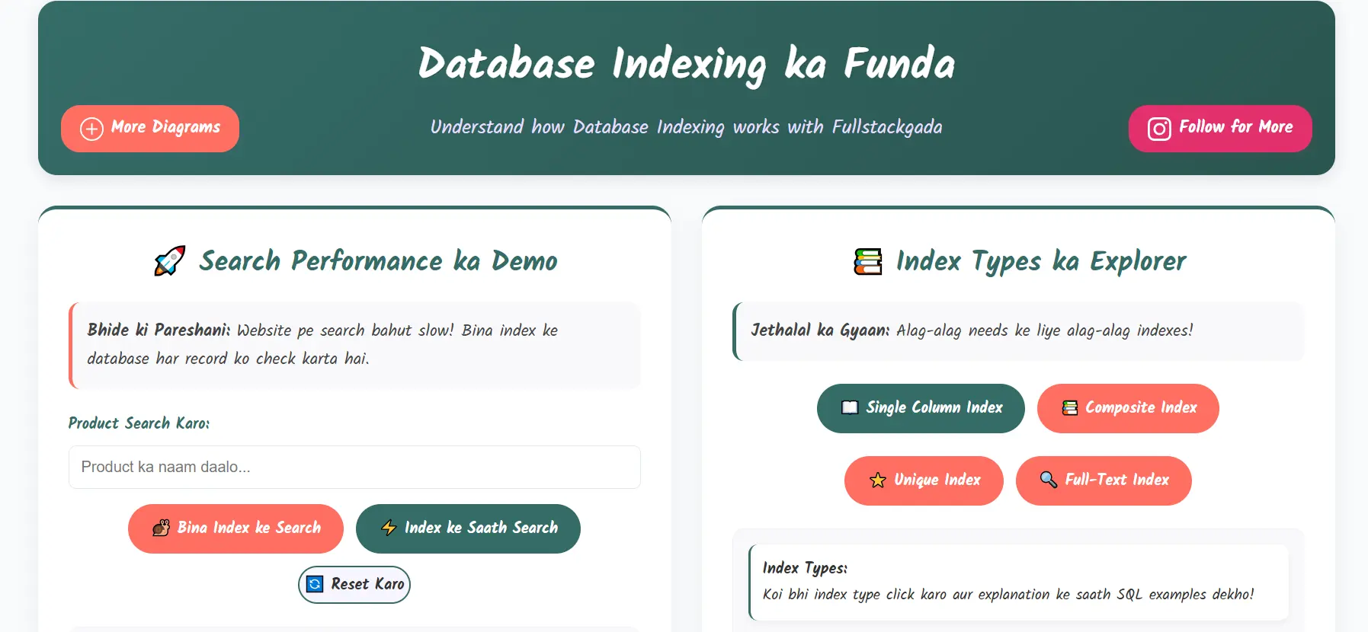The width and height of the screenshot is (1368, 632).
Task: Run Bina Index ke Search
Action: pos(235,528)
